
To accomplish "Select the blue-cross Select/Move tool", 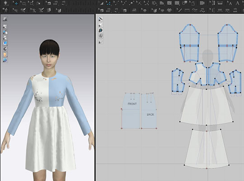I will (x=16, y=3).
